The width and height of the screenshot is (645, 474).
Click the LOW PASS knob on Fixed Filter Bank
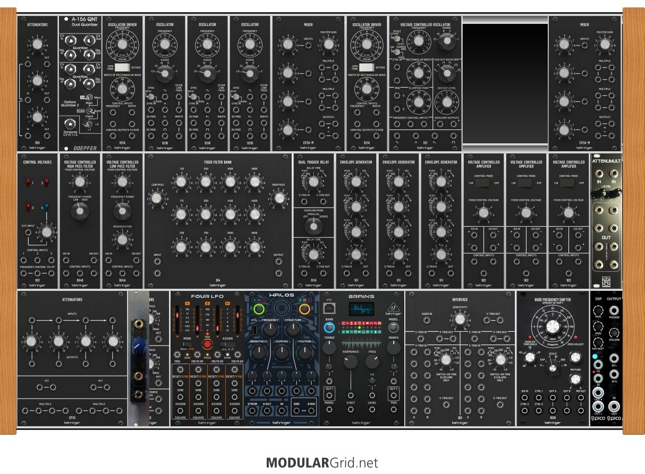point(157,199)
